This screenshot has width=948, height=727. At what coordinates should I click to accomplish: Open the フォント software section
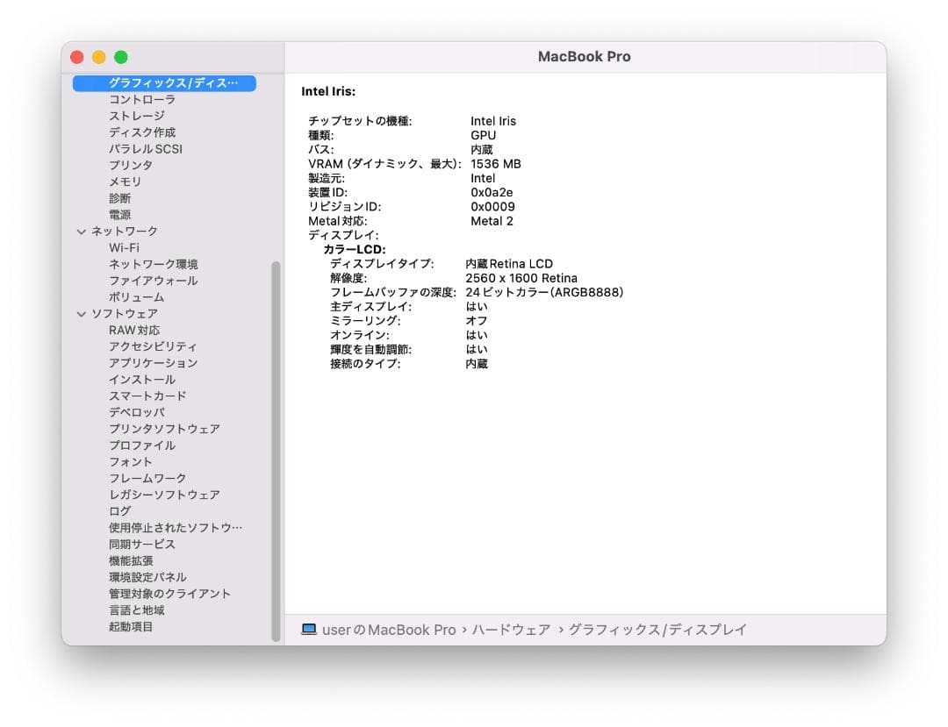click(132, 461)
